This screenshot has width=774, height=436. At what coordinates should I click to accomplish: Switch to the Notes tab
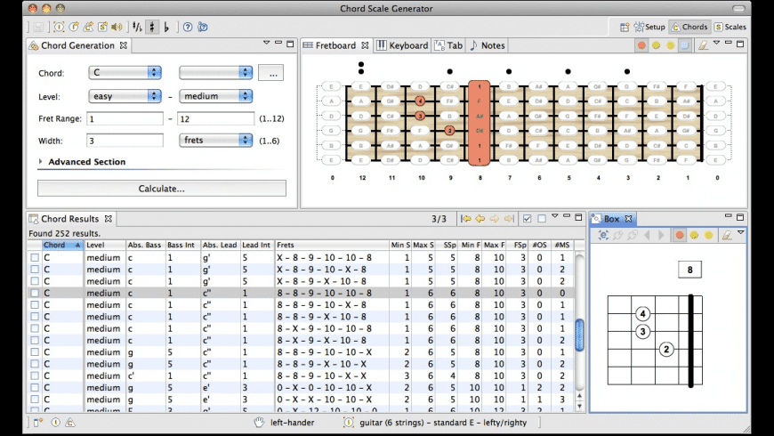coord(487,45)
